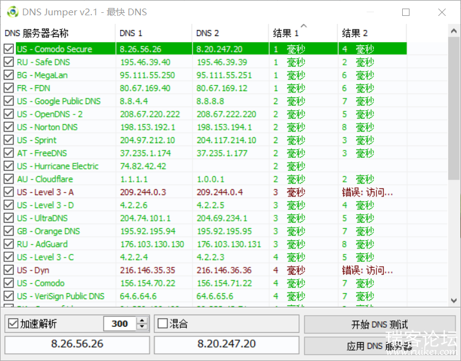Click the list scrollbar up arrow
Screen dimensions: 461x361
tap(454, 31)
